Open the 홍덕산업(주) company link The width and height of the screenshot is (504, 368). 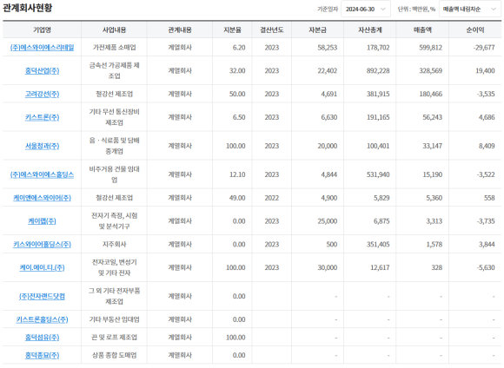click(42, 70)
